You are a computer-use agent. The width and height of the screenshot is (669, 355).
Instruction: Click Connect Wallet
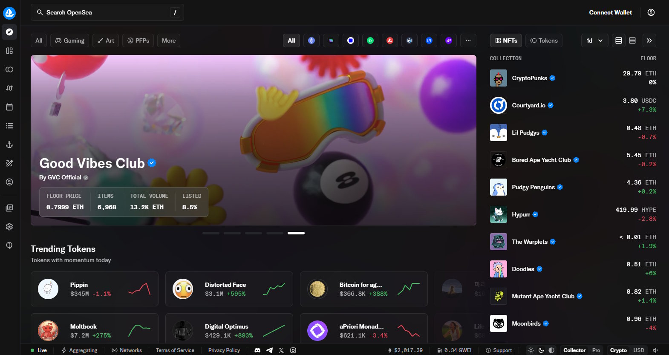coord(611,12)
